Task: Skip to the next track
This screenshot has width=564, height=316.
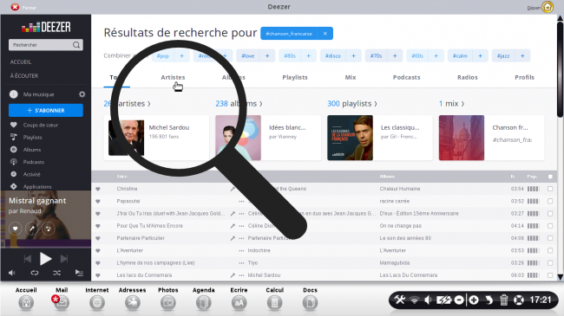Action: click(x=64, y=259)
